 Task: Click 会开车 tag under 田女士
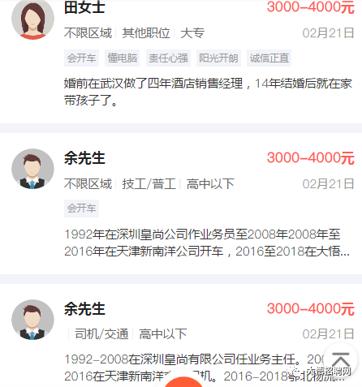point(81,58)
